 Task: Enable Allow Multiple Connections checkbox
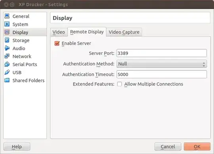120,84
